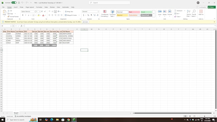Cut the selection with Cut
217x122 pixels.
coord(10,11)
